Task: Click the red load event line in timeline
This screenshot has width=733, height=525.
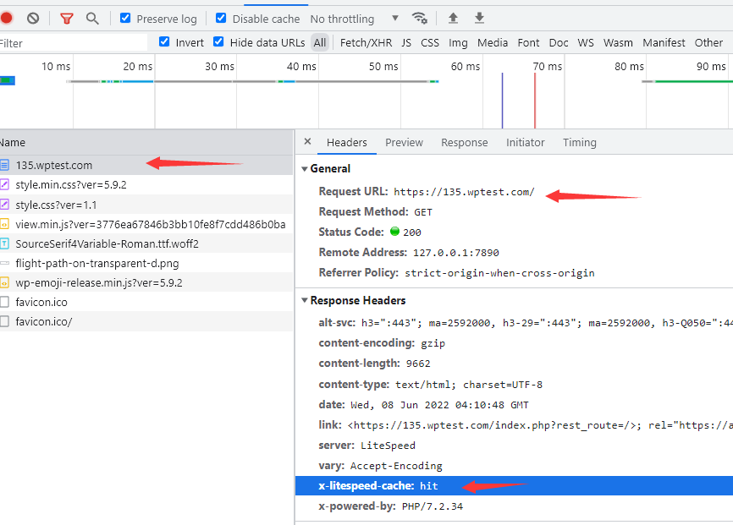Action: [535, 100]
